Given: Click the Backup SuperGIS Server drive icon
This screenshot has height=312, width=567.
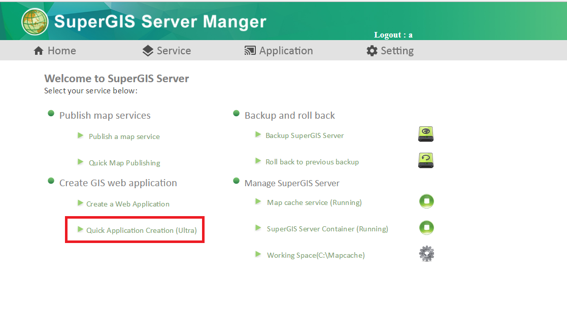Looking at the screenshot, I should point(426,134).
